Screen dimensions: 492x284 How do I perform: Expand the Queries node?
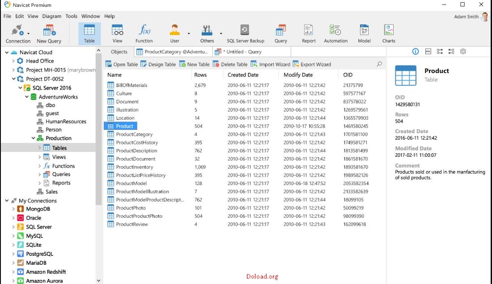(39, 174)
